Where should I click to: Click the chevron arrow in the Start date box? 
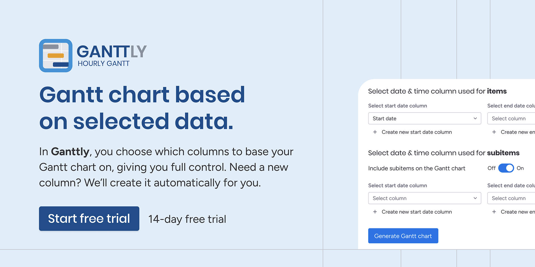[475, 118]
